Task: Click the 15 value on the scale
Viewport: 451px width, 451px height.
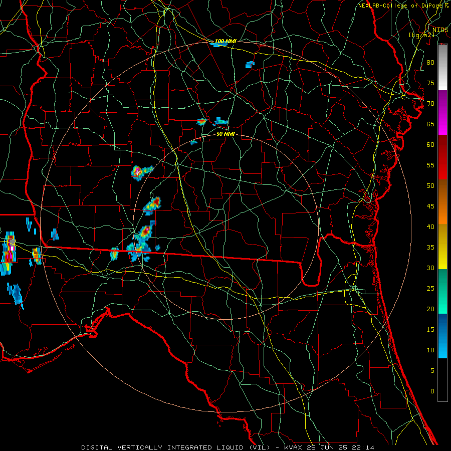Action: [x=430, y=330]
